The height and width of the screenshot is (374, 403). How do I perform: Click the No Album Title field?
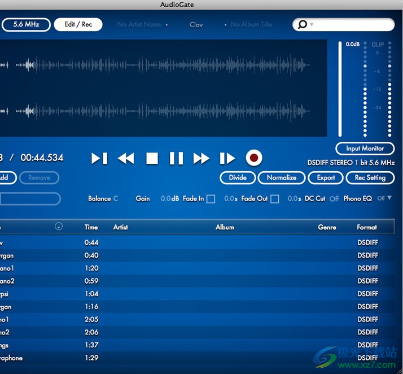pyautogui.click(x=251, y=24)
